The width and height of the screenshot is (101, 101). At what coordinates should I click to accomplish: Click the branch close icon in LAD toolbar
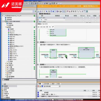tap(53, 27)
